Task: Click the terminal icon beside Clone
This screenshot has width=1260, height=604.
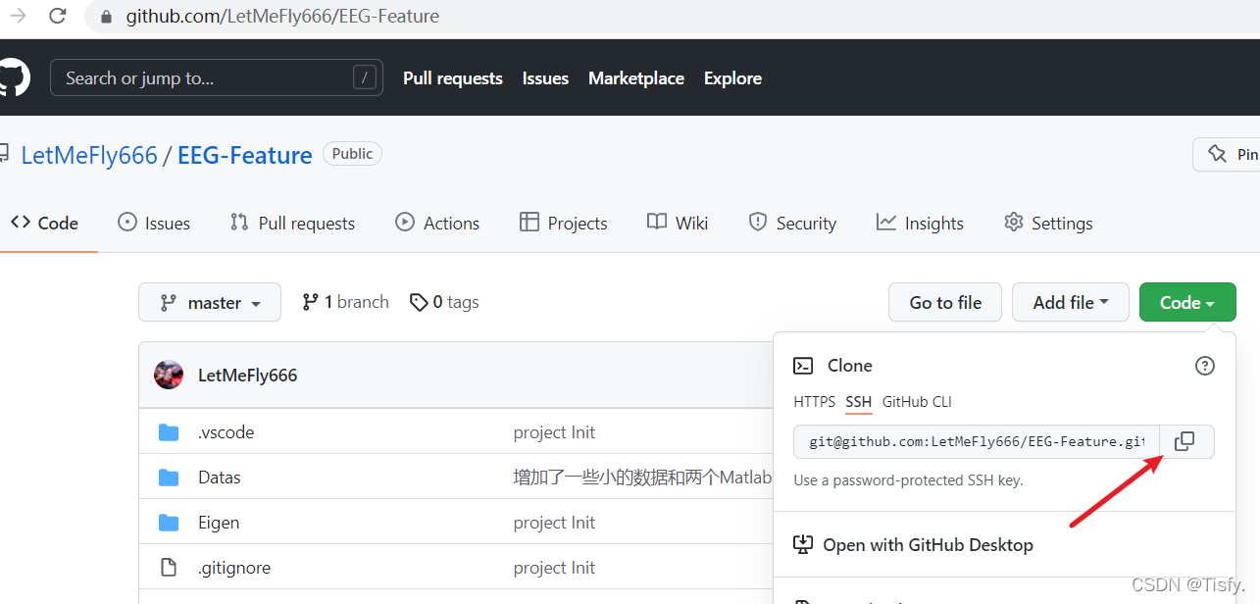Action: coord(803,366)
